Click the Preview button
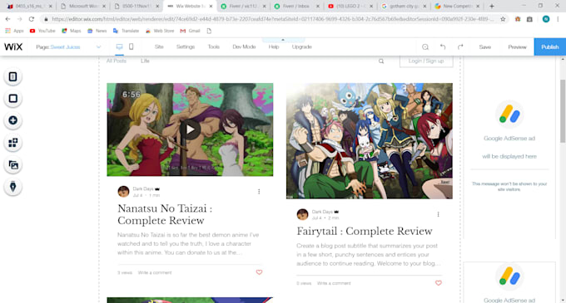 [x=517, y=47]
